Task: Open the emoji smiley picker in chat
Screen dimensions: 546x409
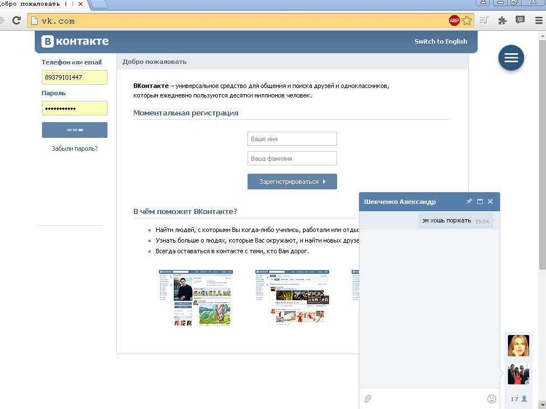Action: (x=491, y=398)
